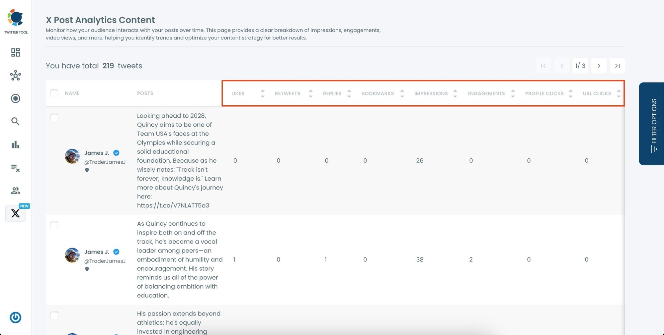664x335 pixels.
Task: Sort the Impressions column descending
Action: point(455,96)
